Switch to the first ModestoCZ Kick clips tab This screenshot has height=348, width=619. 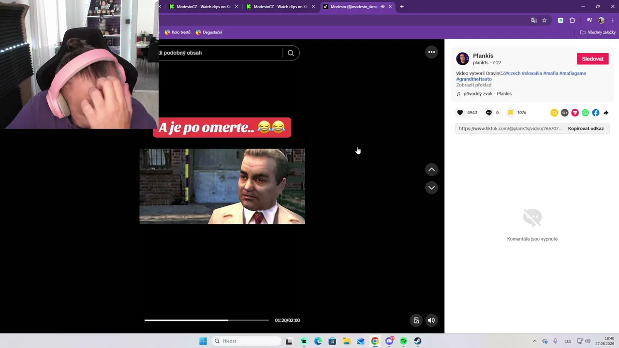click(x=203, y=7)
